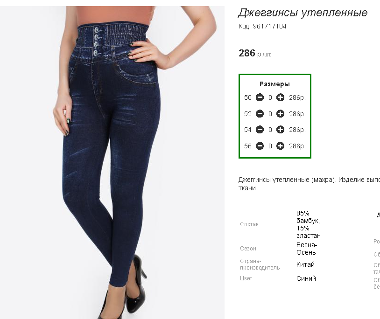Click the quantity value for size 52
The width and height of the screenshot is (380, 319).
pyautogui.click(x=270, y=114)
